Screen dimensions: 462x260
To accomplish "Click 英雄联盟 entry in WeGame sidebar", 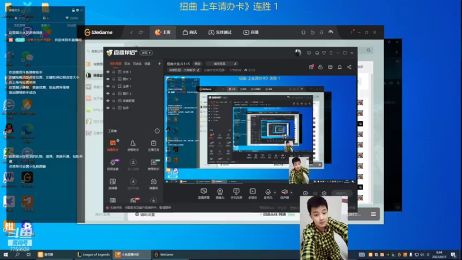I will click(95, 76).
